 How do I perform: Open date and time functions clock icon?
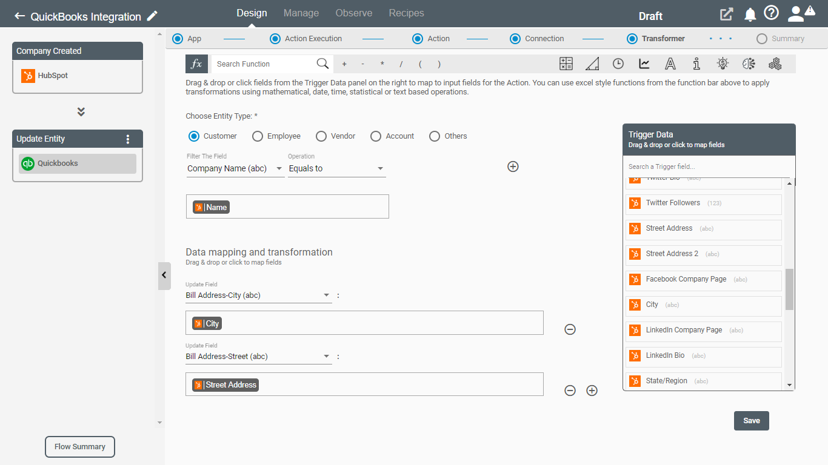pos(618,64)
